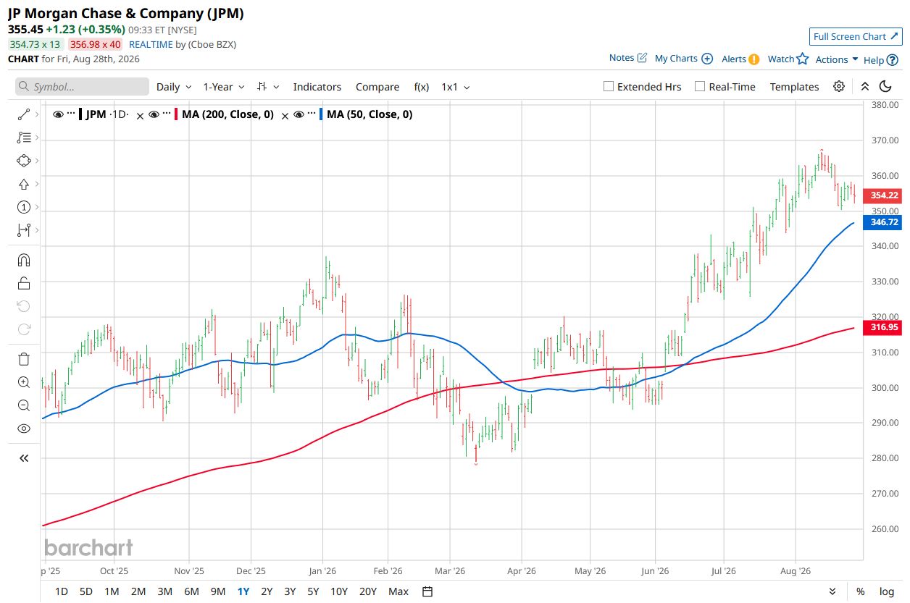The image size is (910, 603).
Task: Open the My Charts link
Action: pyautogui.click(x=683, y=59)
